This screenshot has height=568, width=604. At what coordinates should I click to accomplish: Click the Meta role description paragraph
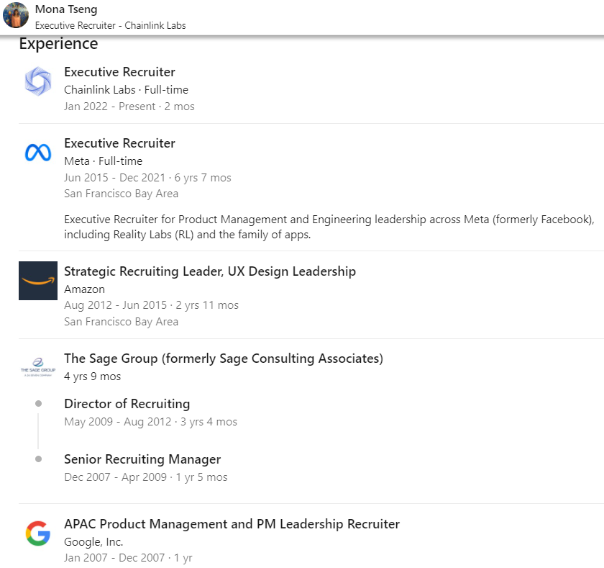329,227
